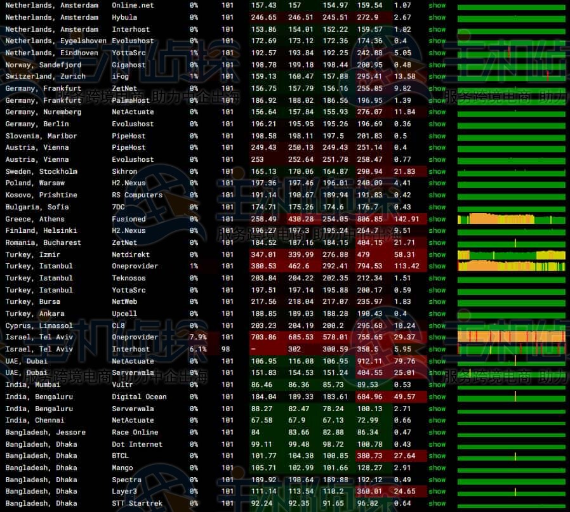Click 'show' for Dhaka STT Startrek
The image size is (570, 512).
click(437, 504)
